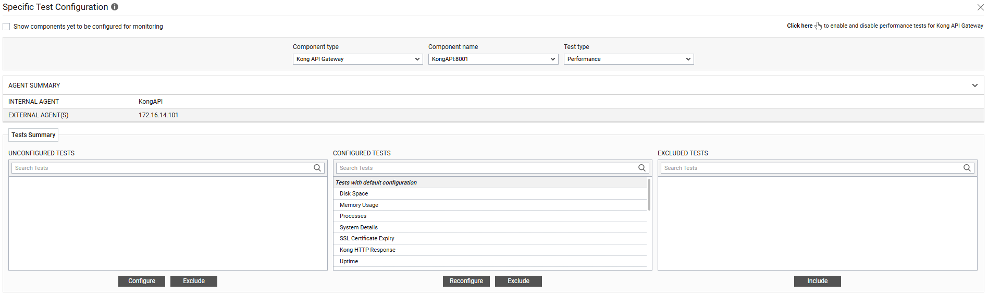Click the 'Click here' link for performance tests

coord(799,26)
